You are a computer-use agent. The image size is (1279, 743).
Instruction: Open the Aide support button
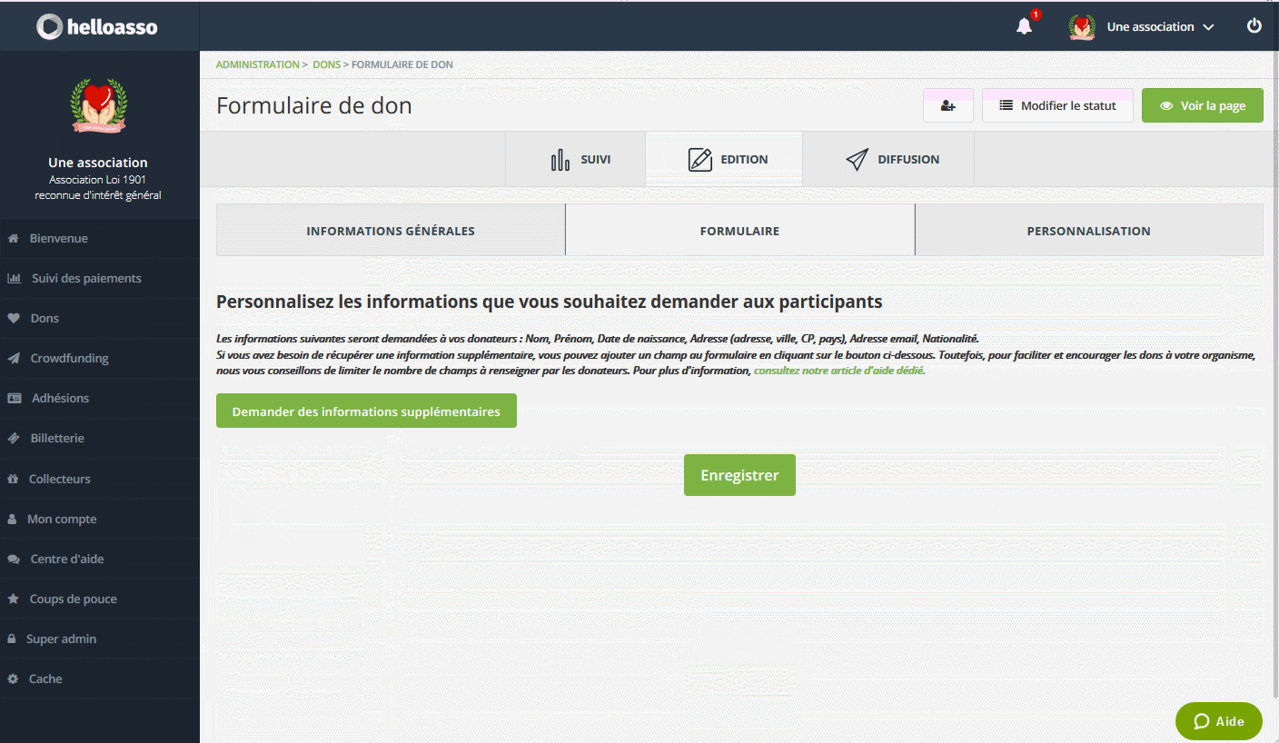(x=1218, y=721)
